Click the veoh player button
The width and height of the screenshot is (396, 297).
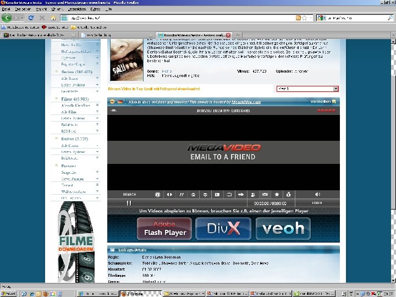pos(283,229)
